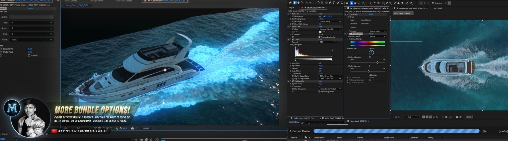
Task: Open show channel icon in Cam2 viewer
Action: tap(443, 117)
